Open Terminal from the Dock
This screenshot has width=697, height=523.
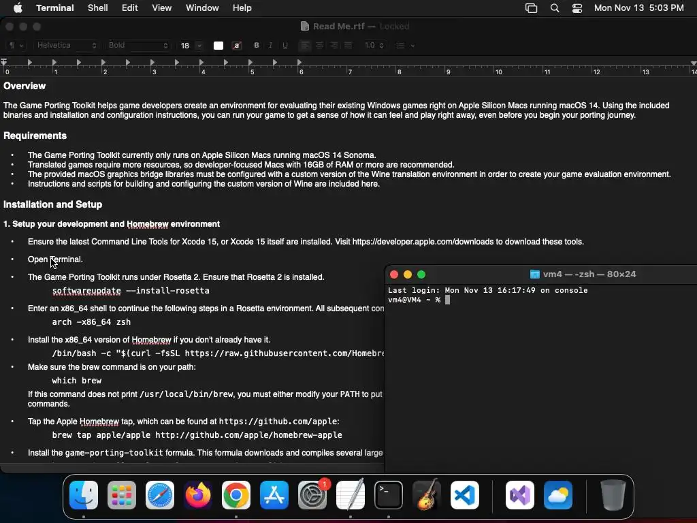click(389, 495)
